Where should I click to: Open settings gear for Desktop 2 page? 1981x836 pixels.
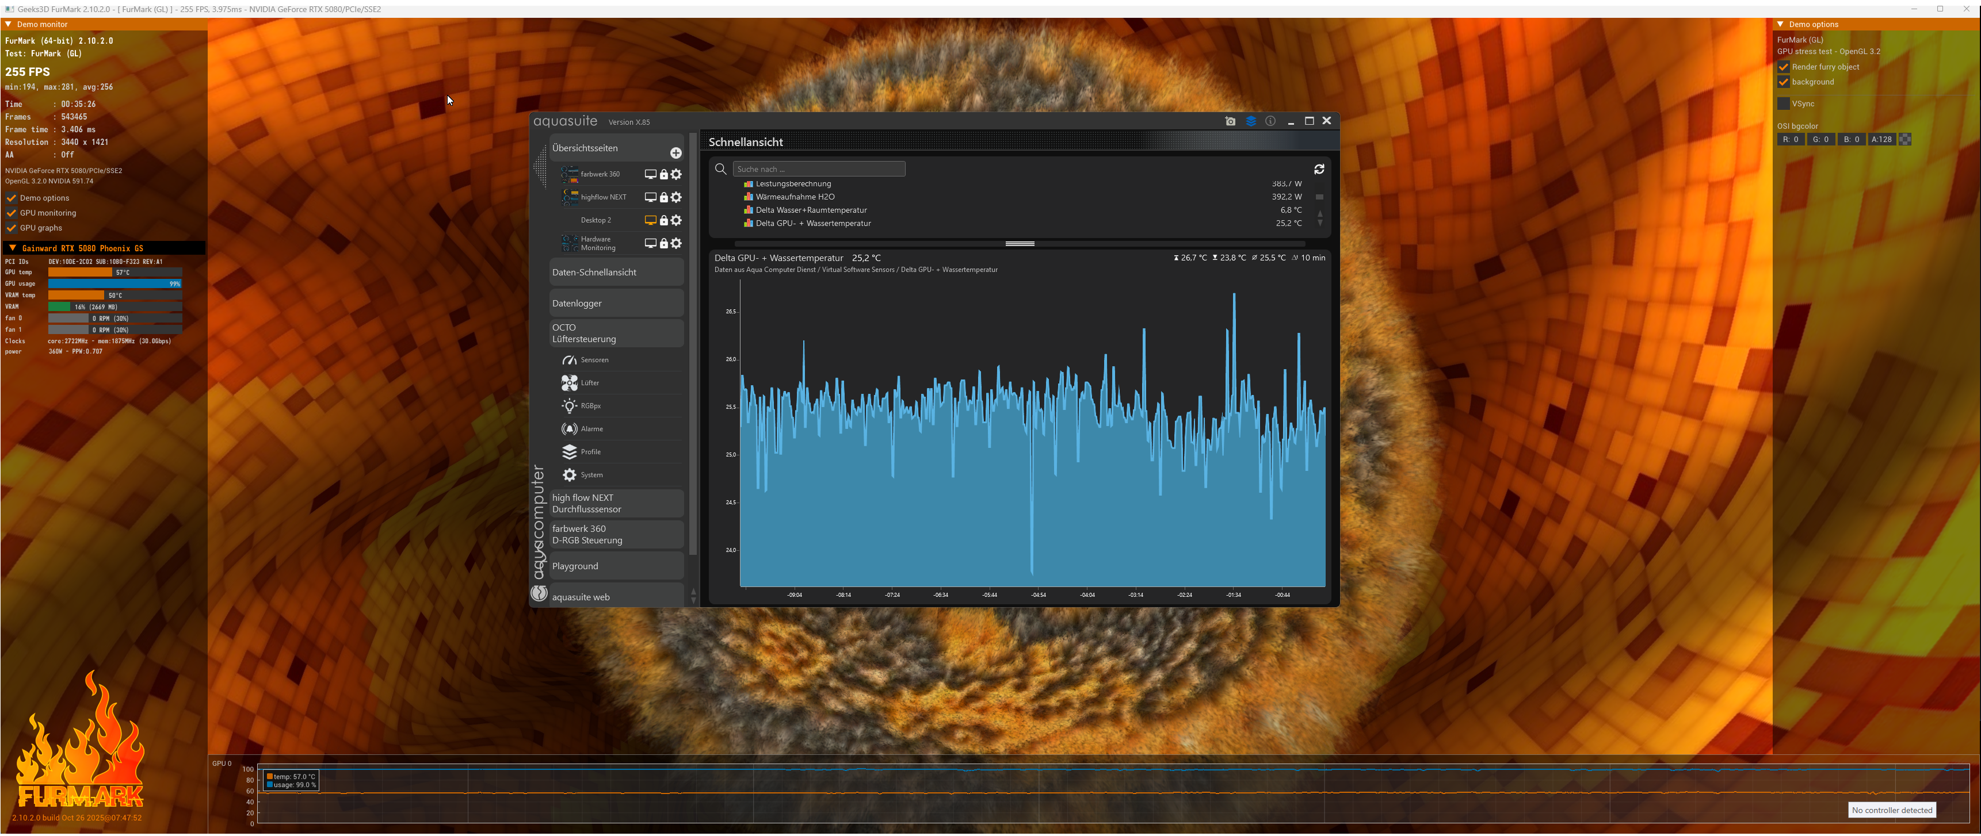coord(676,221)
